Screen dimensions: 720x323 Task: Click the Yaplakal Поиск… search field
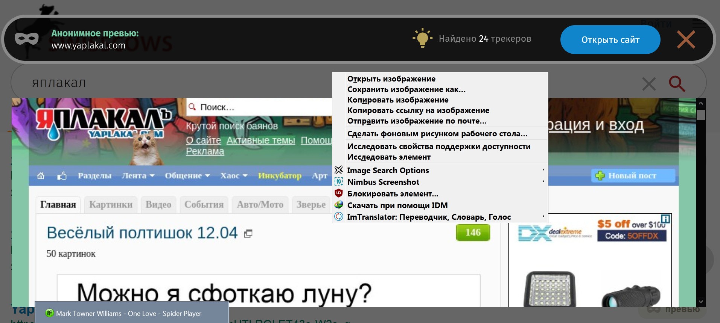tap(259, 107)
